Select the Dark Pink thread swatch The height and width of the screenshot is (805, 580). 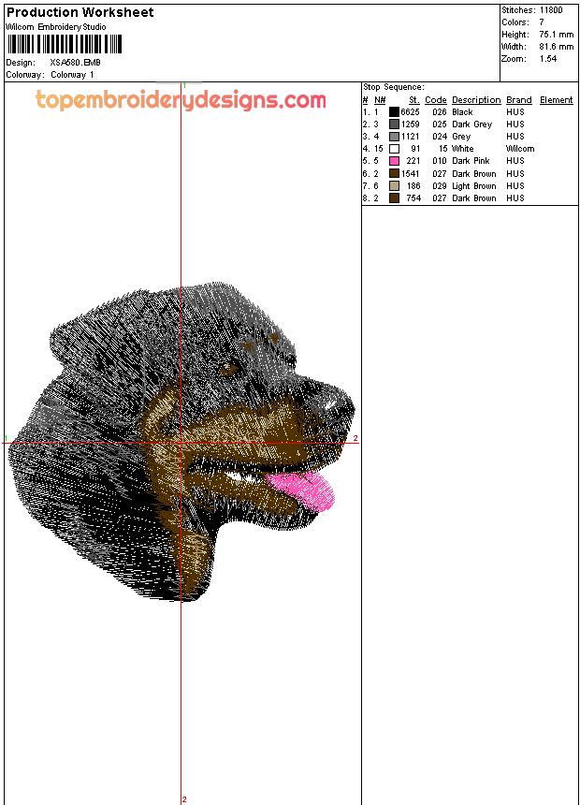pyautogui.click(x=395, y=161)
